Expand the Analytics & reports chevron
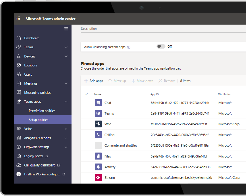Image resolution: width=246 pixels, height=196 pixels. tap(66, 138)
